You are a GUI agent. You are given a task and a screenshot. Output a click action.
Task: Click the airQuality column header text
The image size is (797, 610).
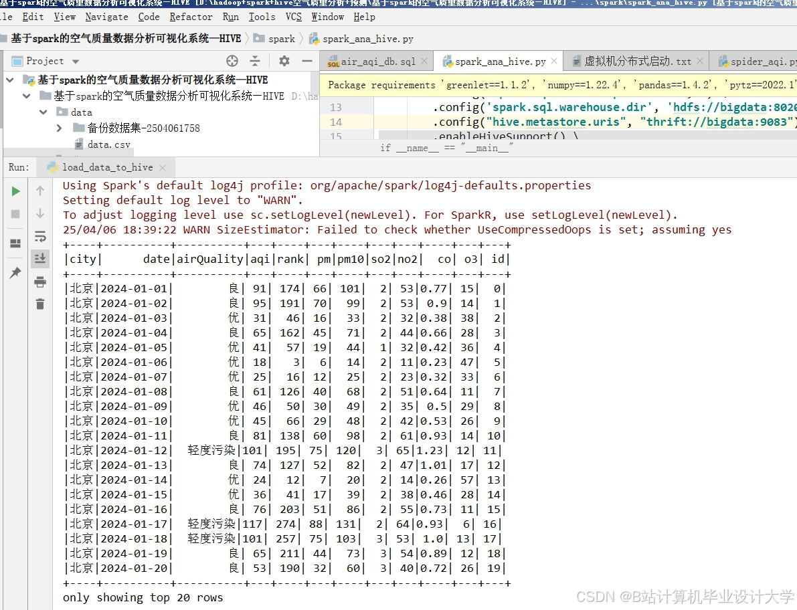210,259
